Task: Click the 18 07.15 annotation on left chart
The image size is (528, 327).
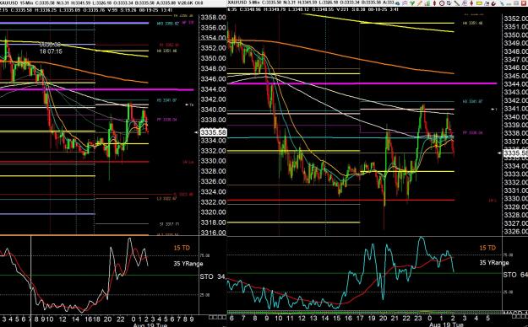Action: [x=51, y=51]
